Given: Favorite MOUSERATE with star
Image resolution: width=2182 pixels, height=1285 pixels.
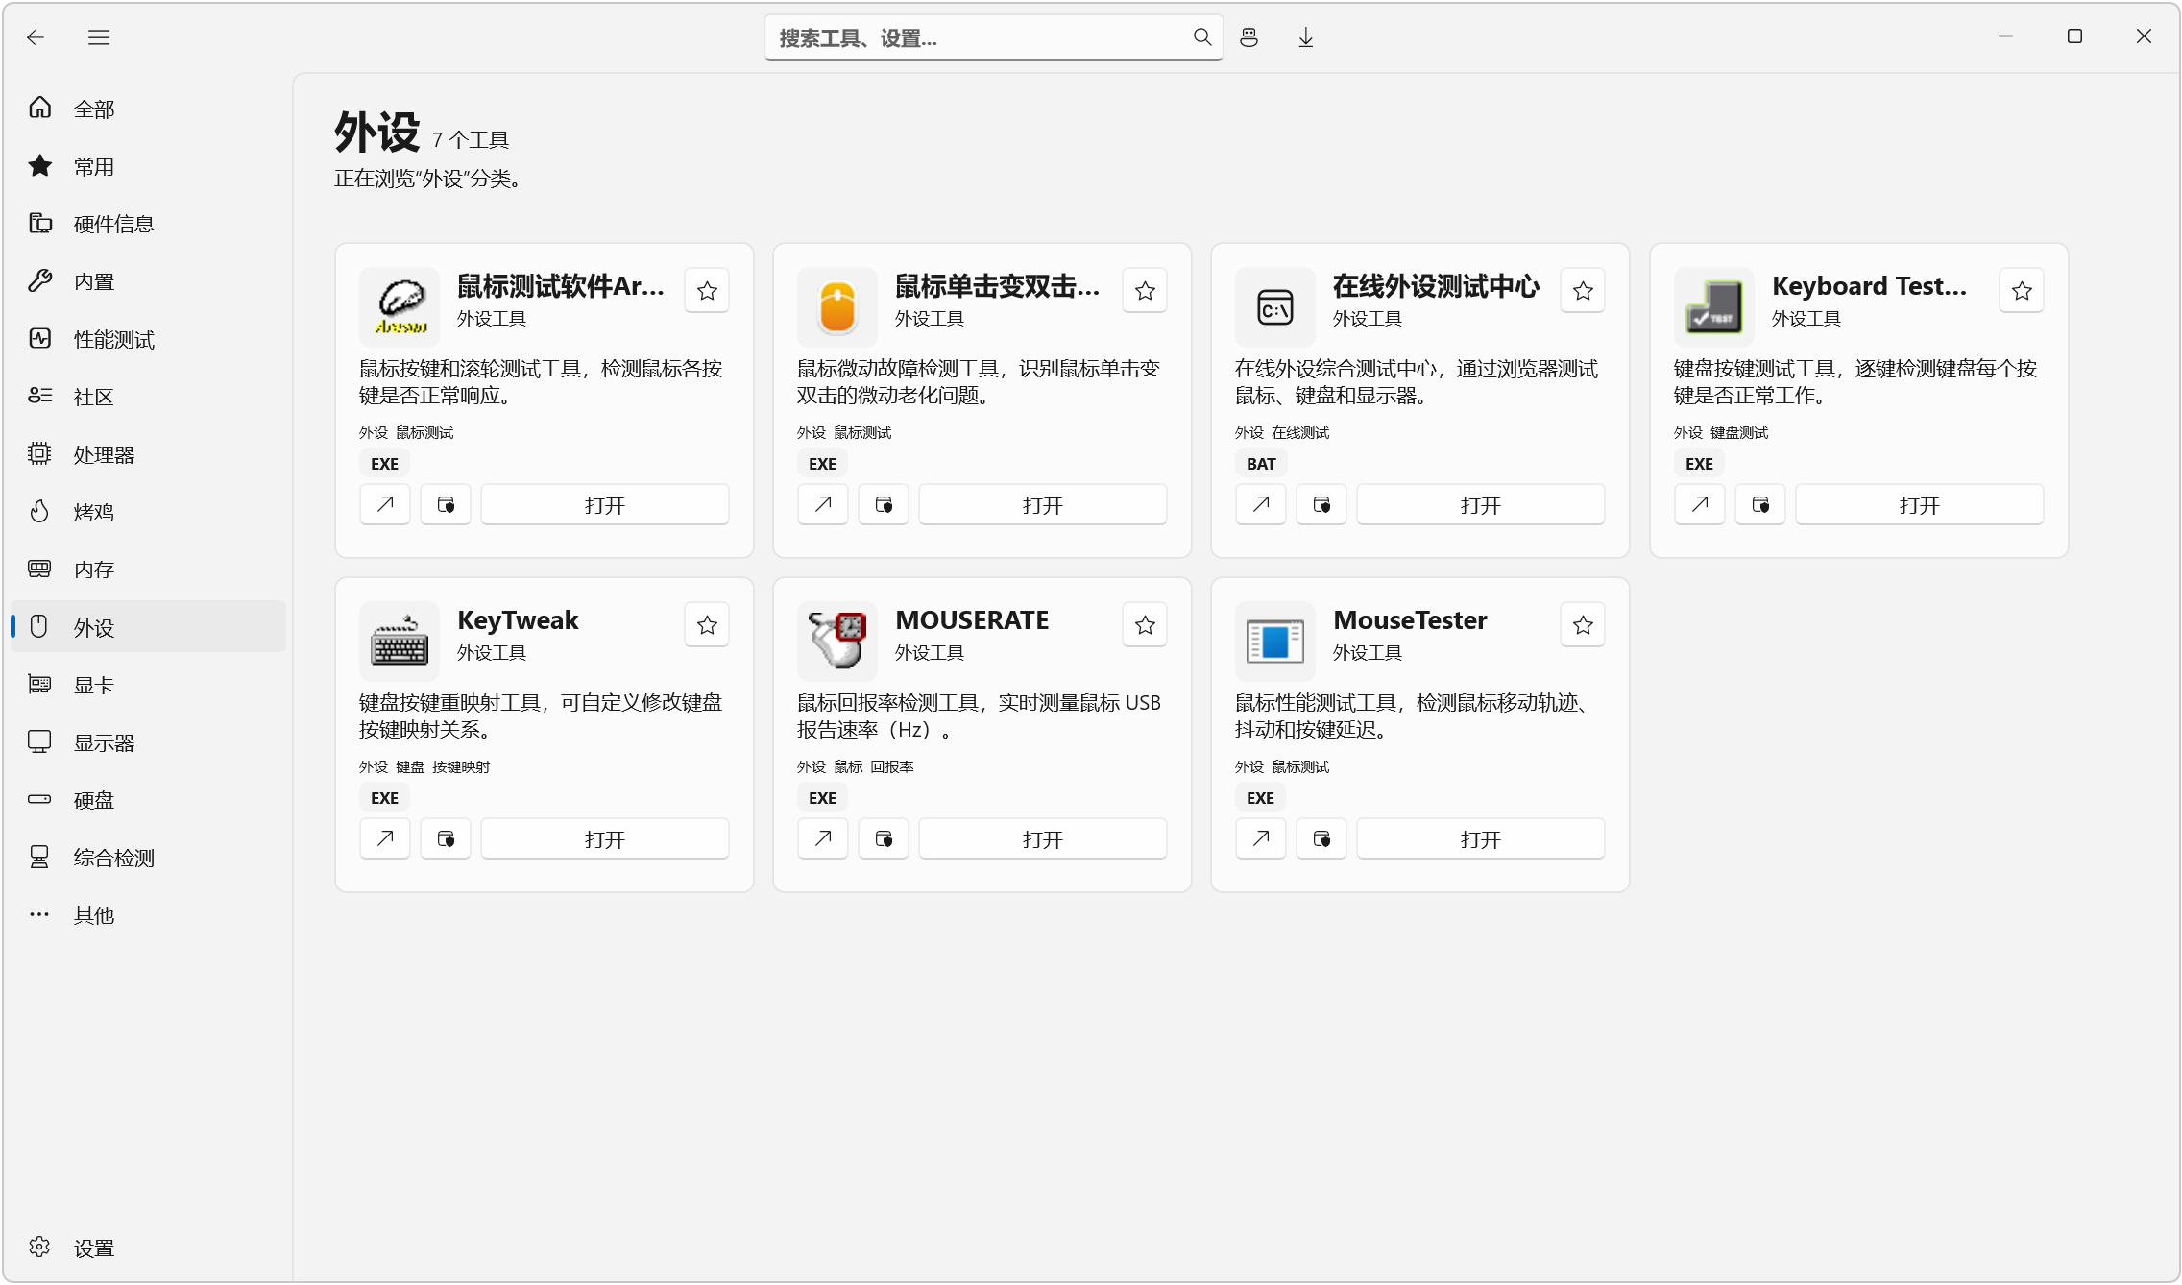Looking at the screenshot, I should click(x=1145, y=625).
